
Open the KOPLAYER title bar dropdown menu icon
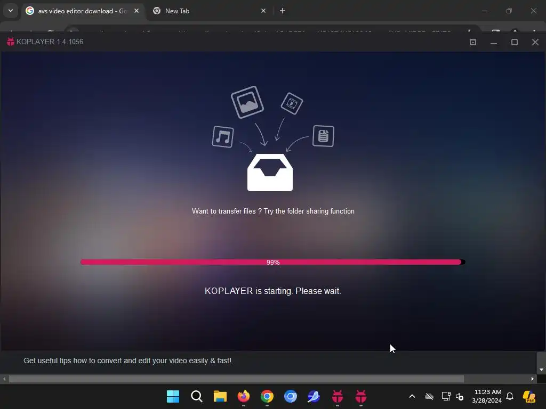473,42
